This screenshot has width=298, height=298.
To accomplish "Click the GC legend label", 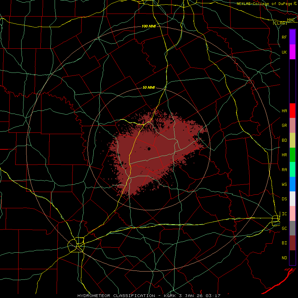I will [284, 228].
